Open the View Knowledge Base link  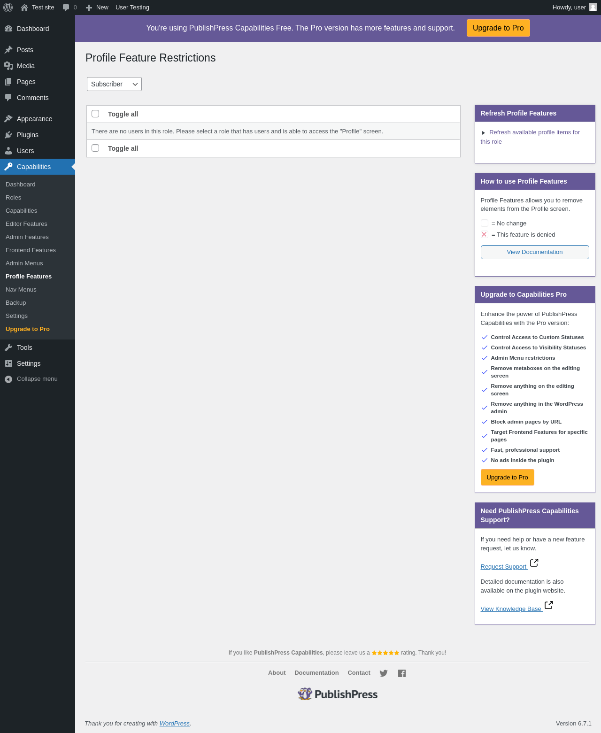511,609
